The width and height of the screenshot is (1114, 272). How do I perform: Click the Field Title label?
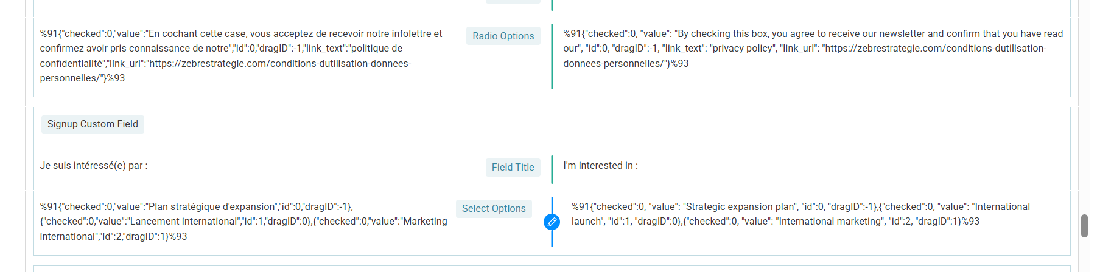click(513, 167)
